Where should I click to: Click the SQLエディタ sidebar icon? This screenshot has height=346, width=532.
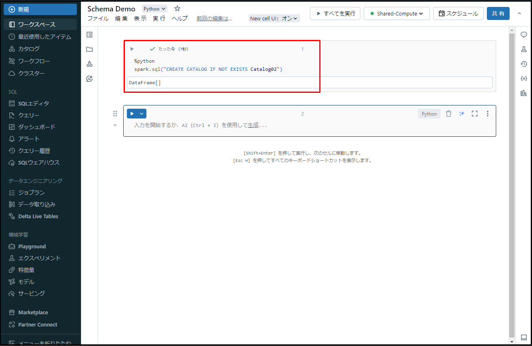click(x=12, y=103)
